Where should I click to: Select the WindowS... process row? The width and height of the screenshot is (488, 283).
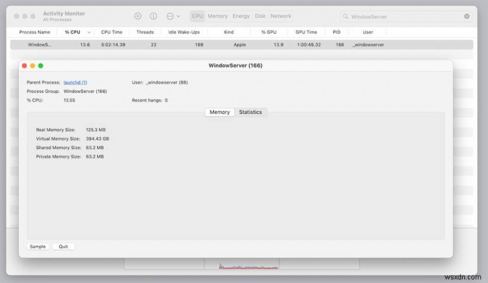pyautogui.click(x=242, y=45)
